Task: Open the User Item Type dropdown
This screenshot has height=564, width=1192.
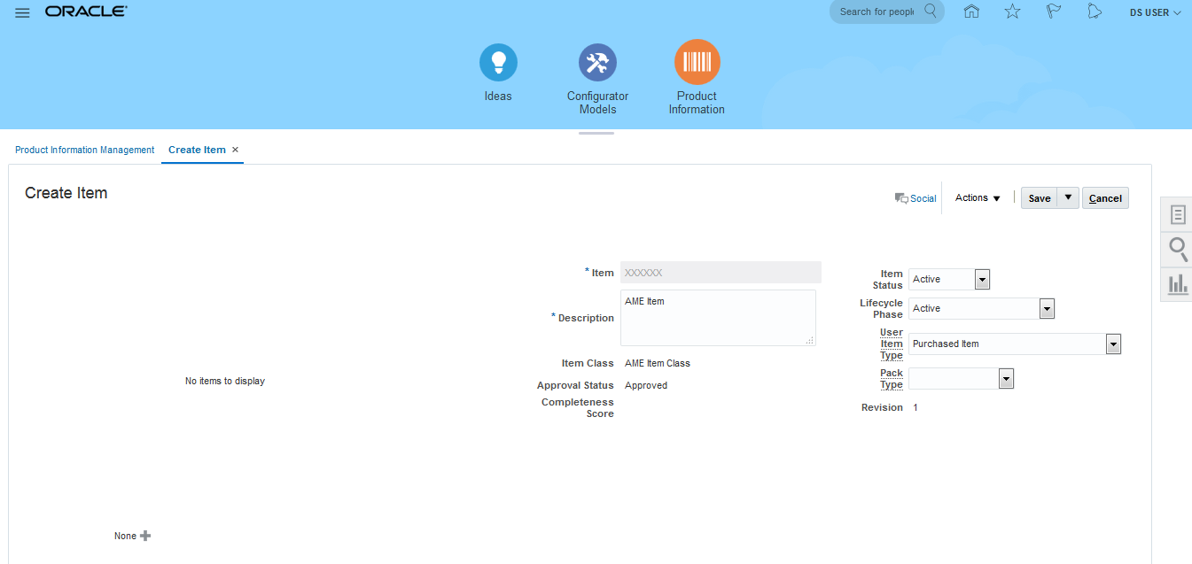Action: coord(1114,344)
